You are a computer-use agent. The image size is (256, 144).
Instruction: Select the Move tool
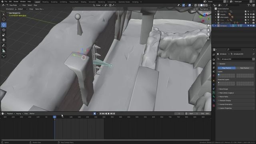pyautogui.click(x=4, y=25)
